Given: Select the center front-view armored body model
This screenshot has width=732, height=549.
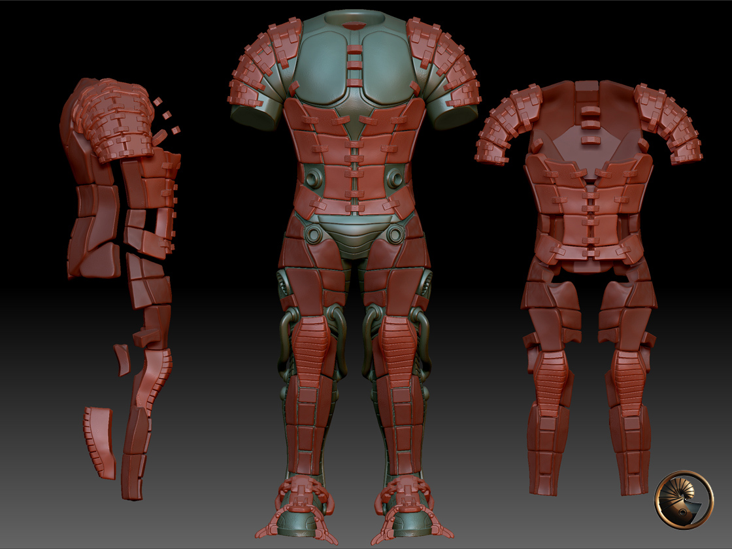Looking at the screenshot, I should pos(354,278).
